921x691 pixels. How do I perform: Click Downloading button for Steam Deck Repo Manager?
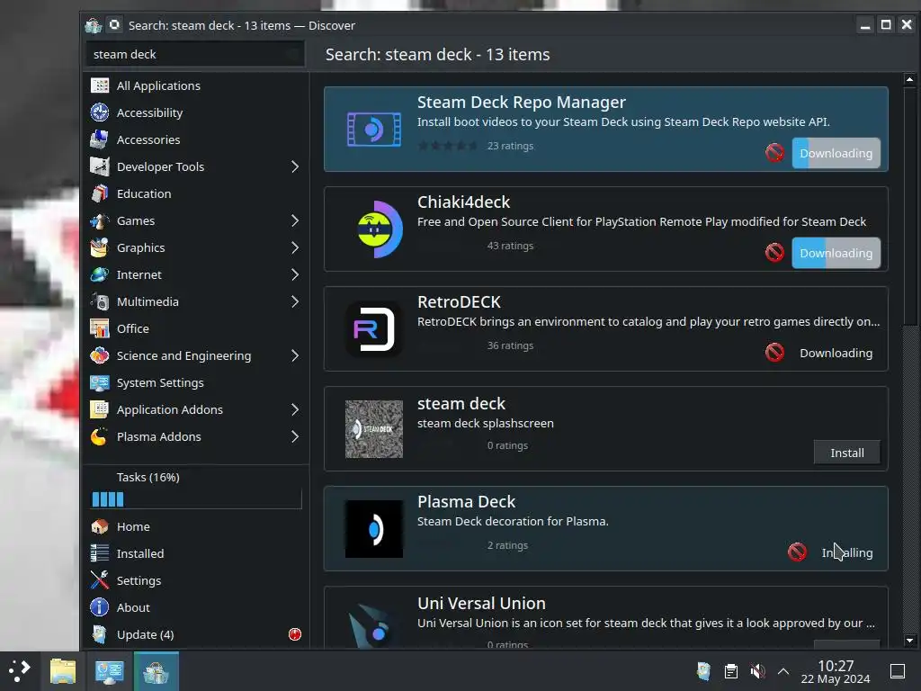pyautogui.click(x=836, y=153)
